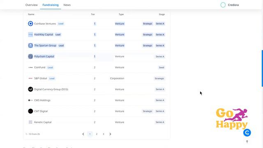Image resolution: width=263 pixels, height=148 pixels.
Task: Go to pagination page 3
Action: [x=103, y=134]
